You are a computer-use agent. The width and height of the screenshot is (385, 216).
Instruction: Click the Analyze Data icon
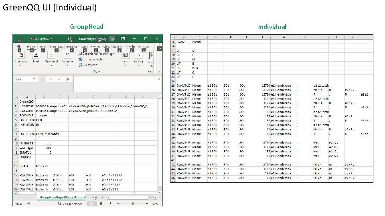[x=151, y=55]
